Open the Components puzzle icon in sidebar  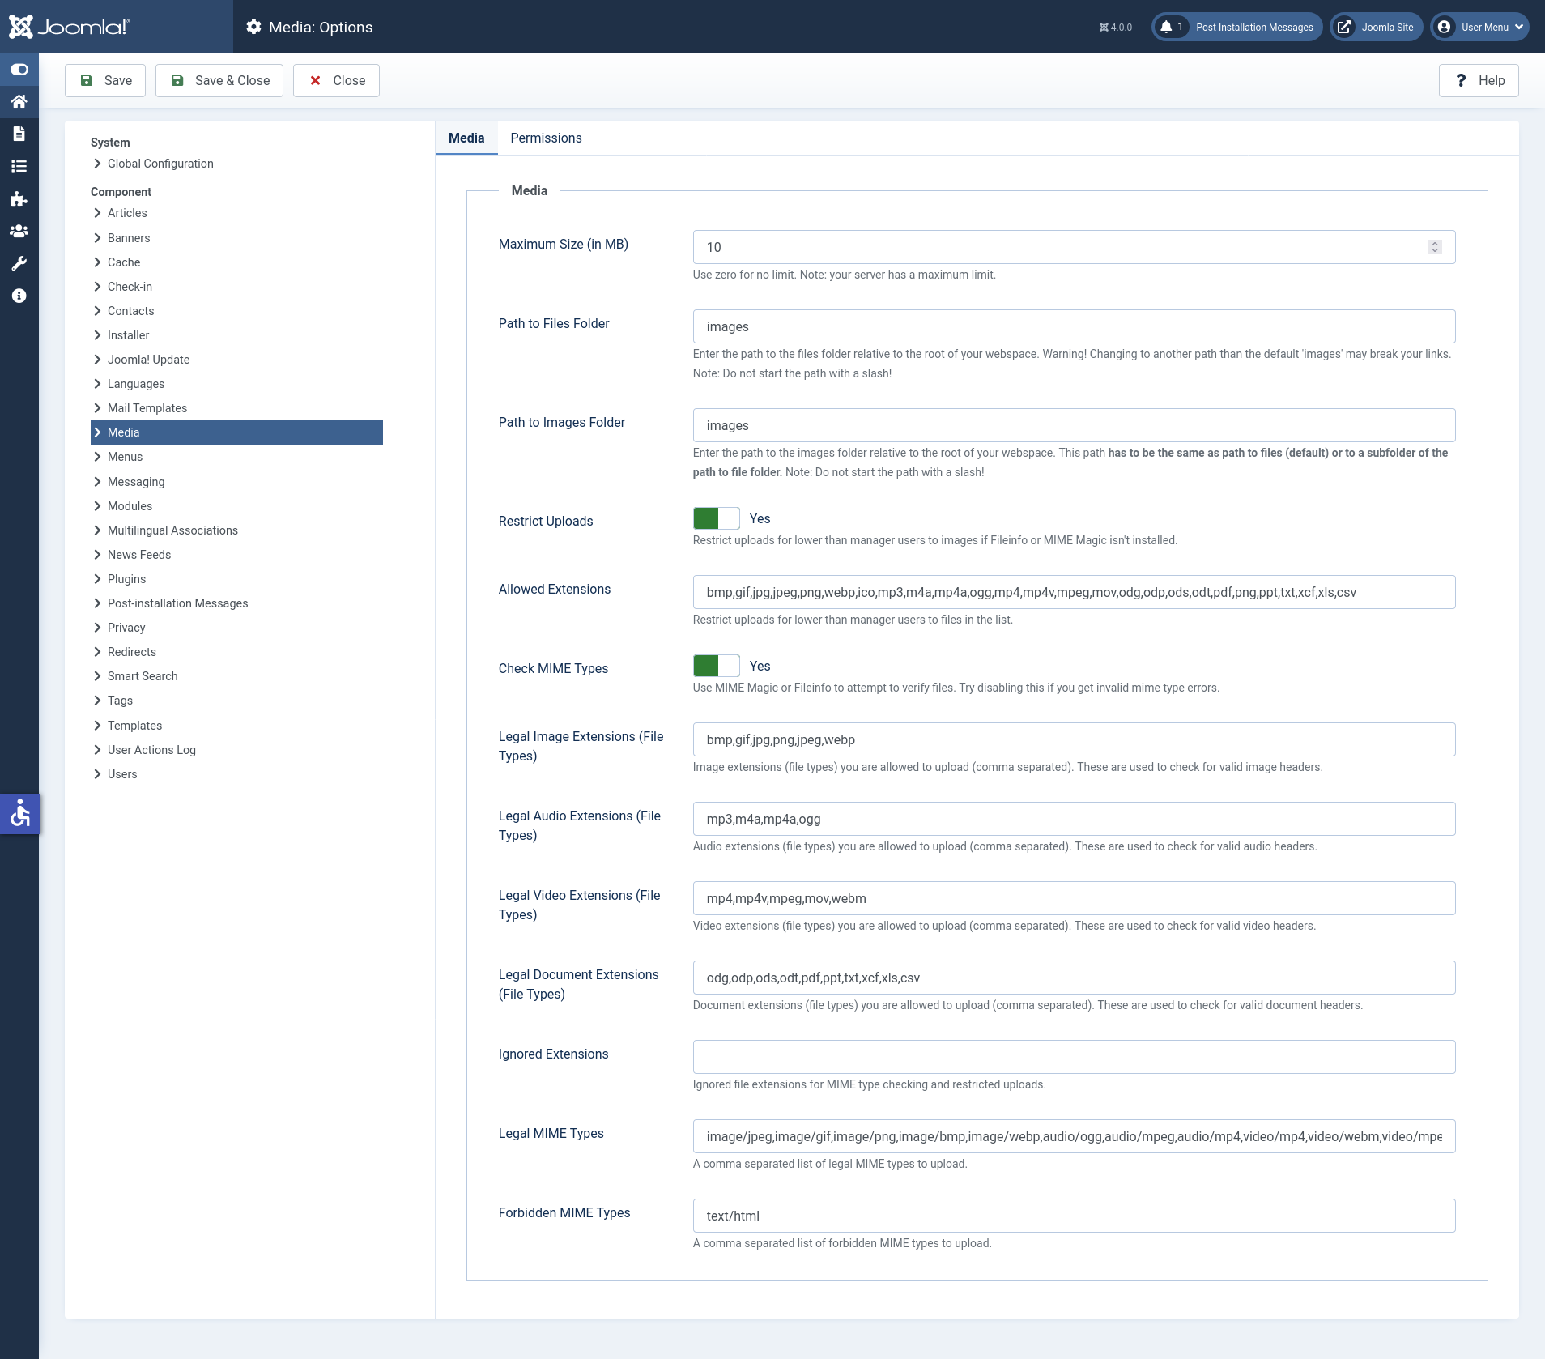[x=19, y=198]
